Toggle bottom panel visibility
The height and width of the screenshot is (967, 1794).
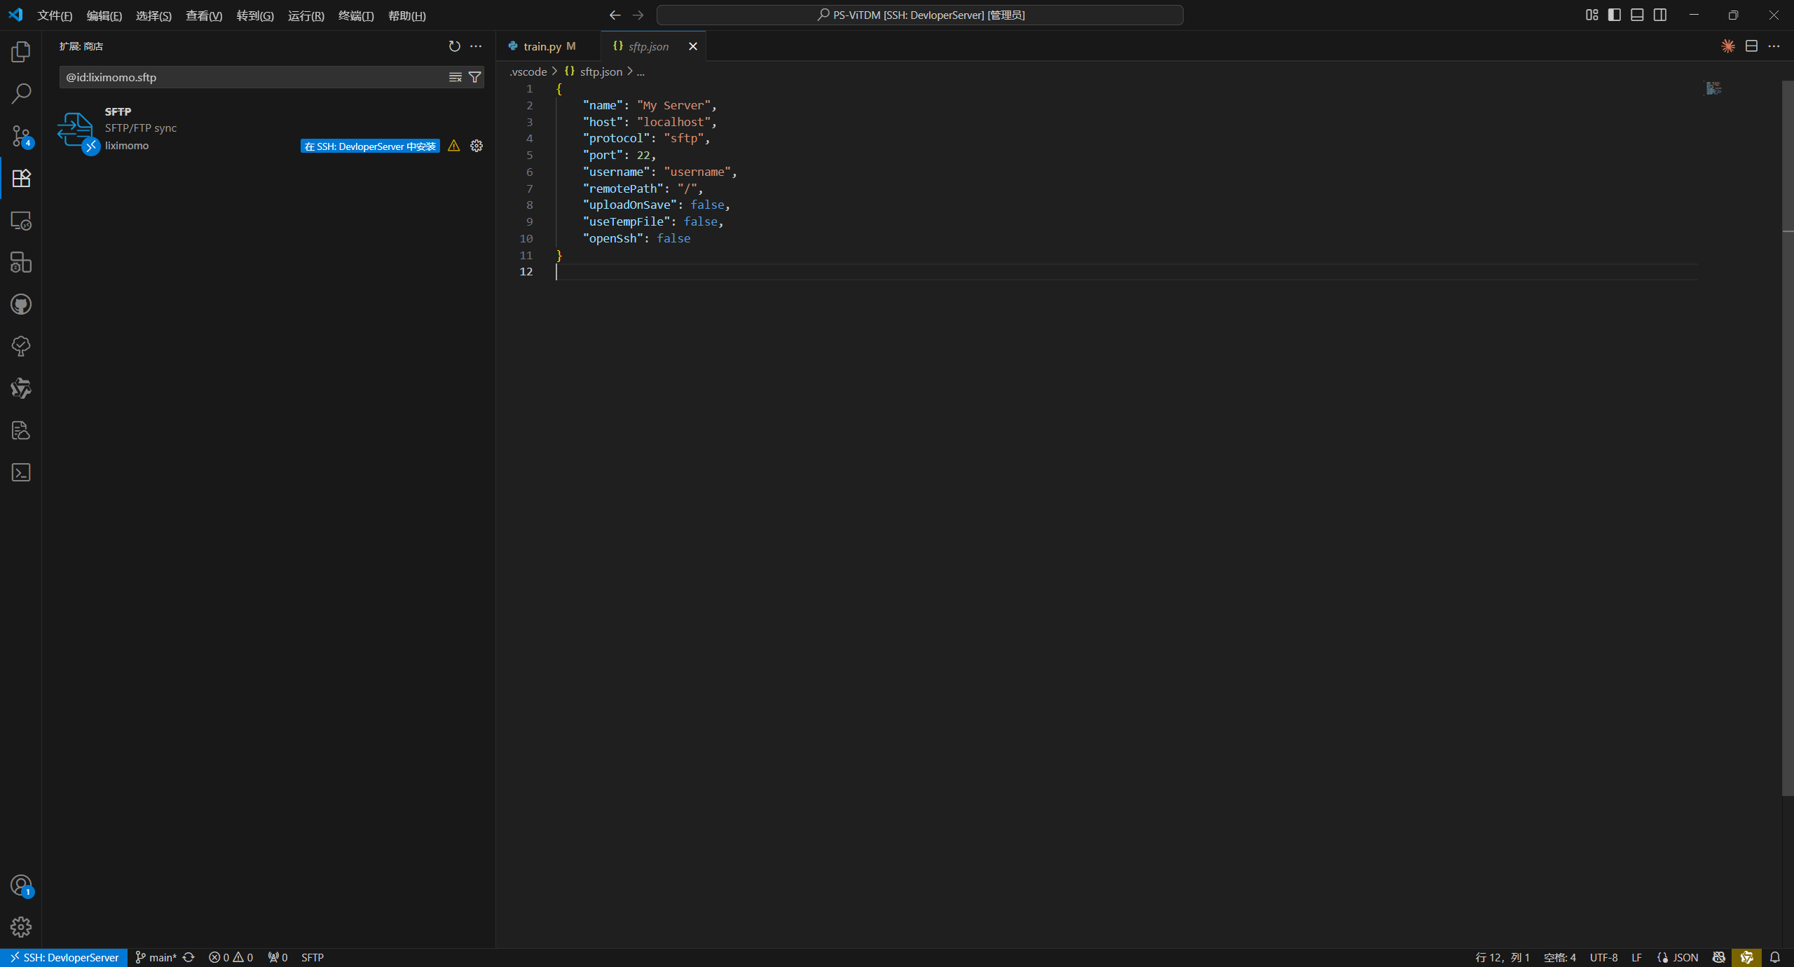[x=1637, y=15]
